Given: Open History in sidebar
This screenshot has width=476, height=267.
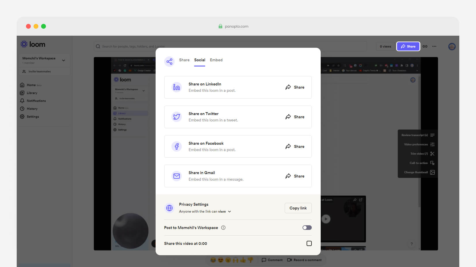Looking at the screenshot, I should 29,109.
